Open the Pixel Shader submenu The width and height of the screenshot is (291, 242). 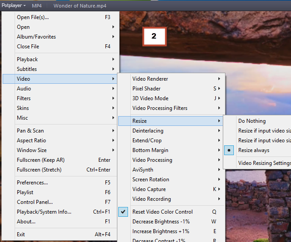171,89
